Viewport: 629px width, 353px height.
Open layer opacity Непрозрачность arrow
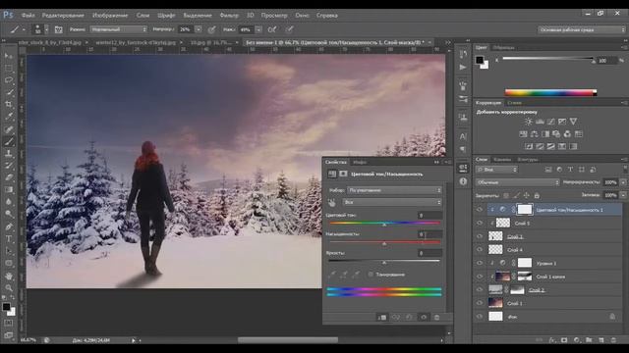(623, 182)
